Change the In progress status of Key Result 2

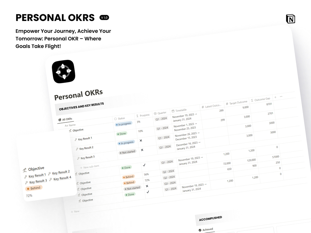coord(126,143)
